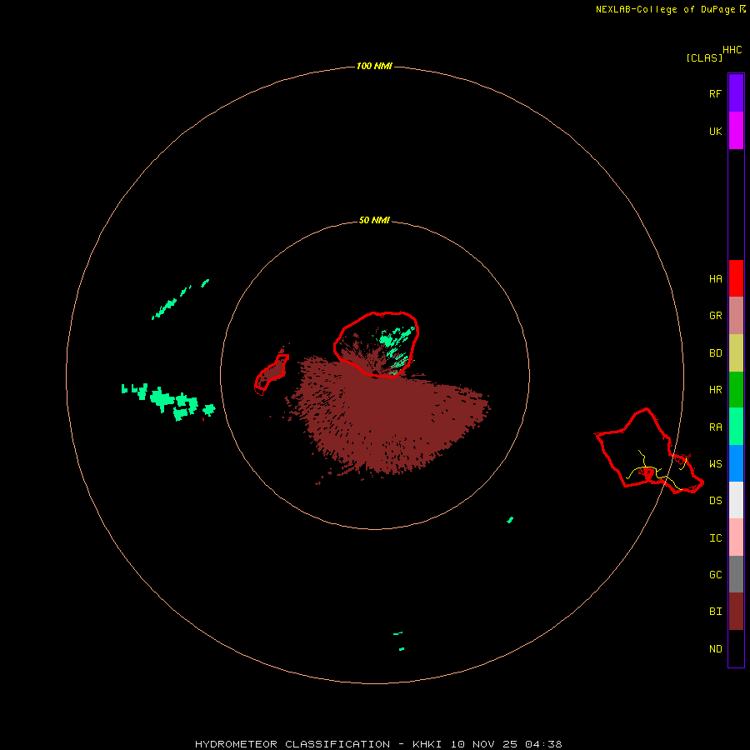Viewport: 750px width, 750px height.
Task: Click the RA legend label
Action: click(x=715, y=427)
